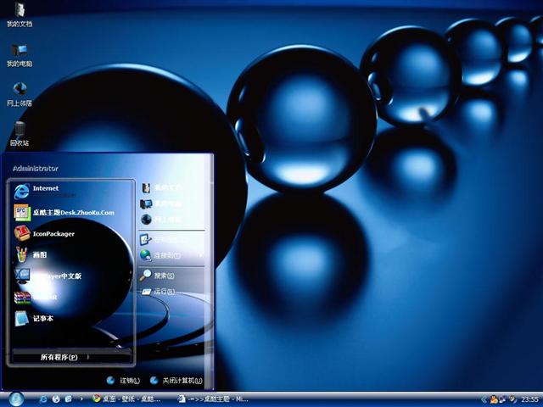Open the 回收站 recycle bin icon
Image resolution: width=543 pixels, height=407 pixels.
(x=20, y=134)
